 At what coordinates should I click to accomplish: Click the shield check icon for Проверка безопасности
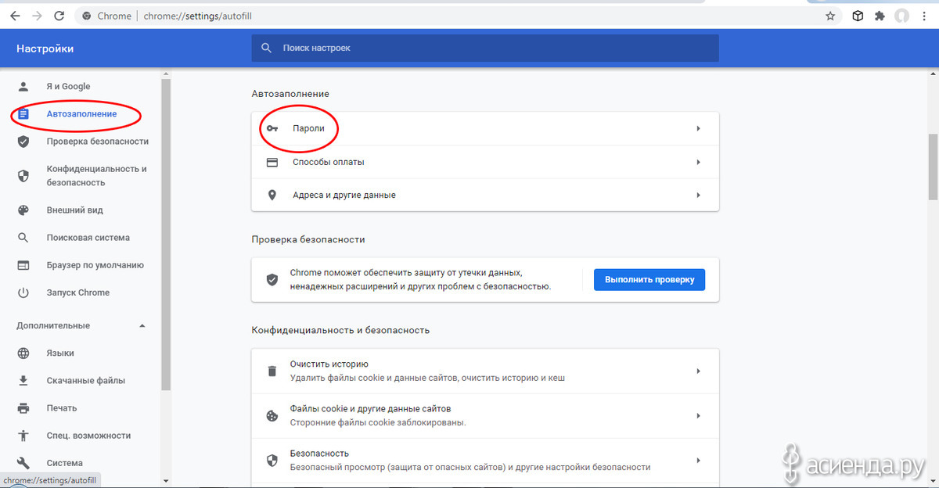pos(23,142)
